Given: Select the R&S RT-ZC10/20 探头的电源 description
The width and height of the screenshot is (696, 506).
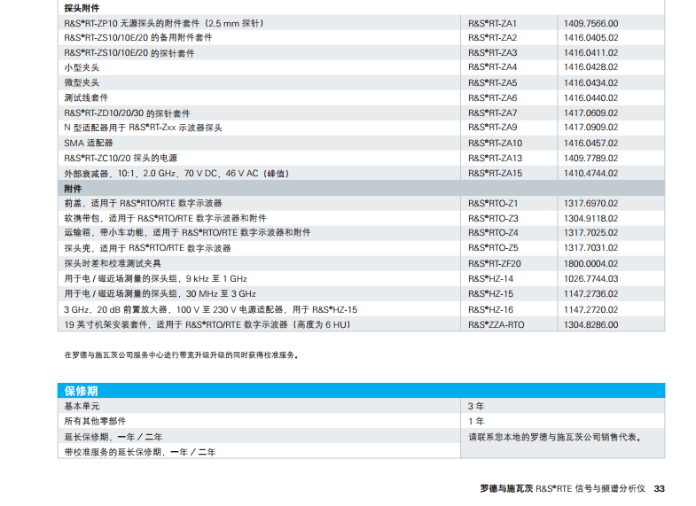Looking at the screenshot, I should click(121, 159).
